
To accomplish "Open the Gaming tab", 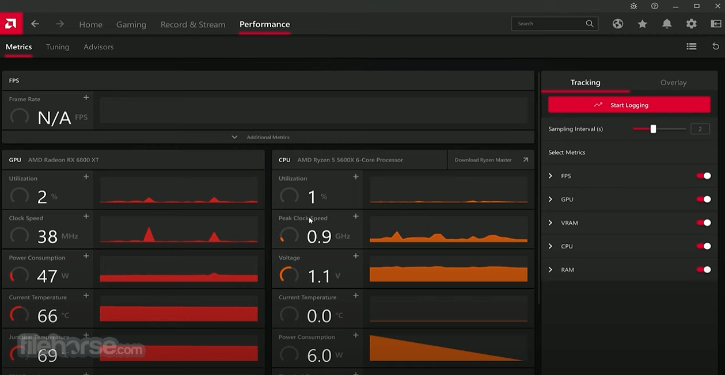I will click(x=131, y=25).
